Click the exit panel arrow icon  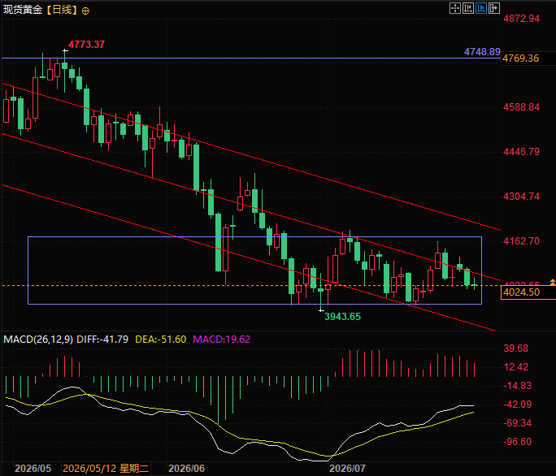point(494,8)
